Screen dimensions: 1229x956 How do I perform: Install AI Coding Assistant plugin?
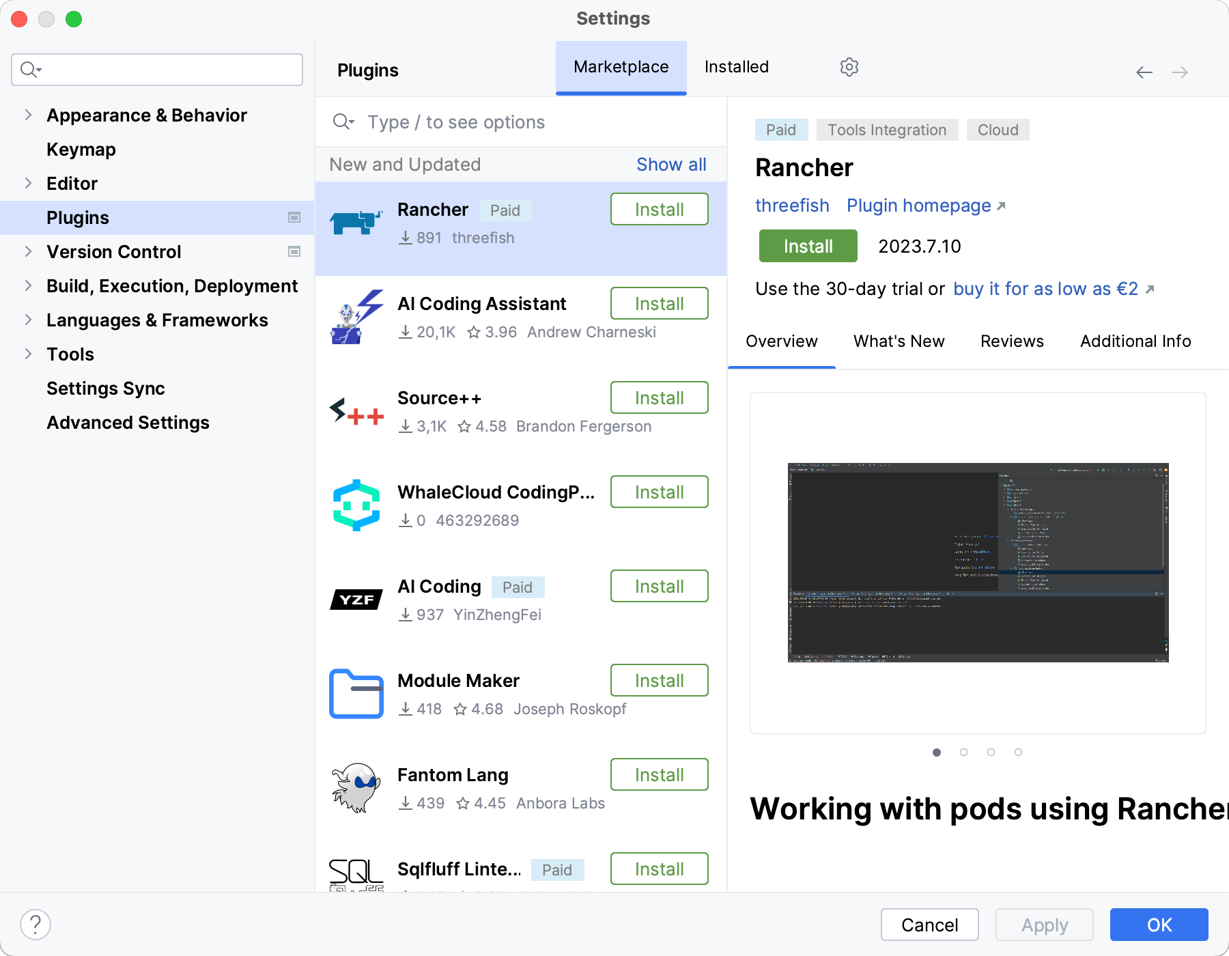(x=660, y=304)
